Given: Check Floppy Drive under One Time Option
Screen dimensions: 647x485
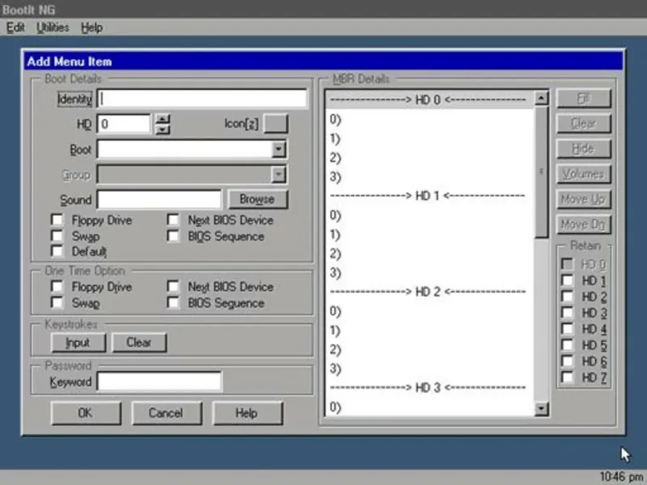Looking at the screenshot, I should coord(57,287).
